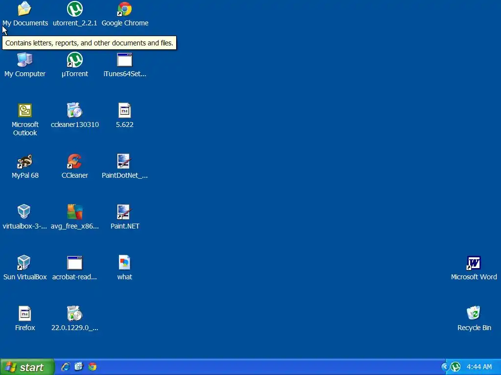Select the Google Chrome desktop shortcut
The image size is (501, 375).
(x=125, y=9)
